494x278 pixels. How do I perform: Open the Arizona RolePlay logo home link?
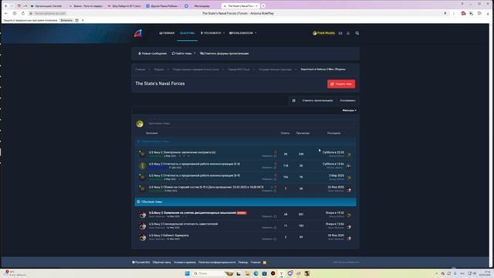point(138,33)
